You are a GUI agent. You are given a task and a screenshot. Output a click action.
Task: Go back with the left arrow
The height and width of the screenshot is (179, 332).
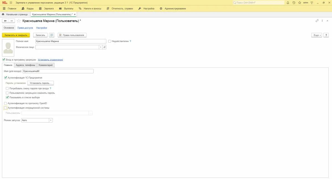5,21
